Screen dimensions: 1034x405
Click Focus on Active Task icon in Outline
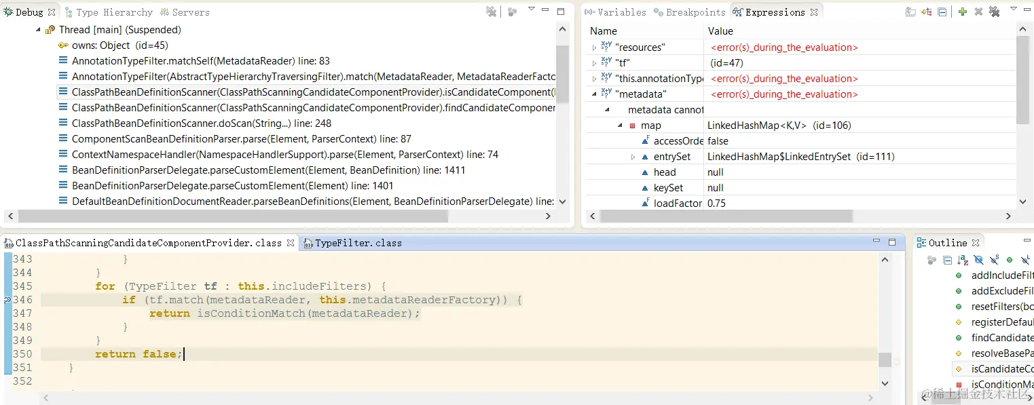click(931, 260)
